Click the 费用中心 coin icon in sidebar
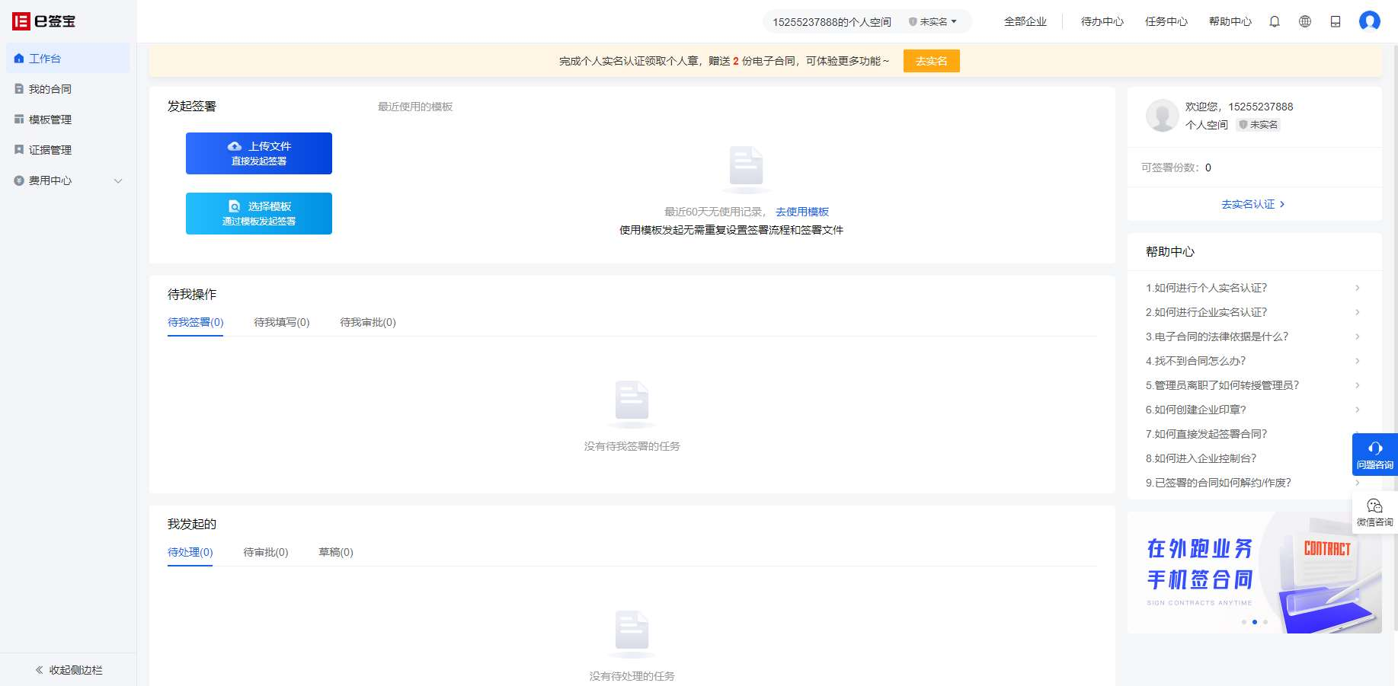1398x686 pixels. click(x=19, y=180)
